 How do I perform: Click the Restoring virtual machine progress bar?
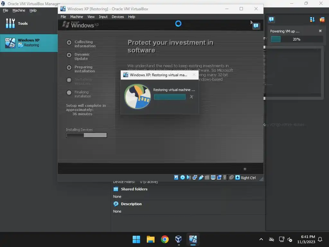[x=170, y=97]
